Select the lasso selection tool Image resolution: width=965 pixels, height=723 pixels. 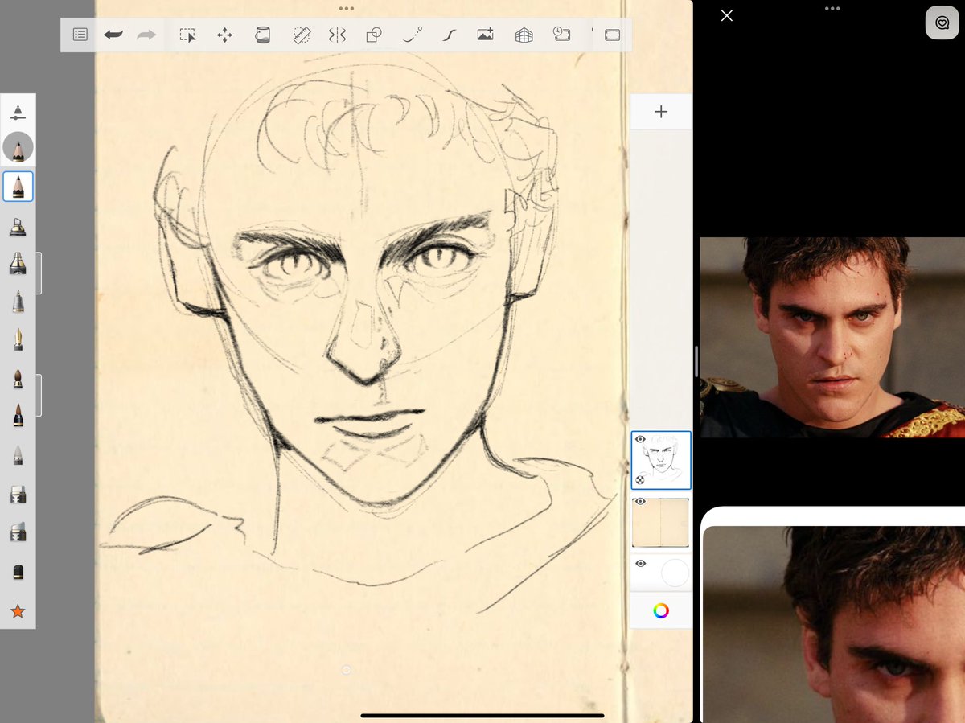click(187, 35)
